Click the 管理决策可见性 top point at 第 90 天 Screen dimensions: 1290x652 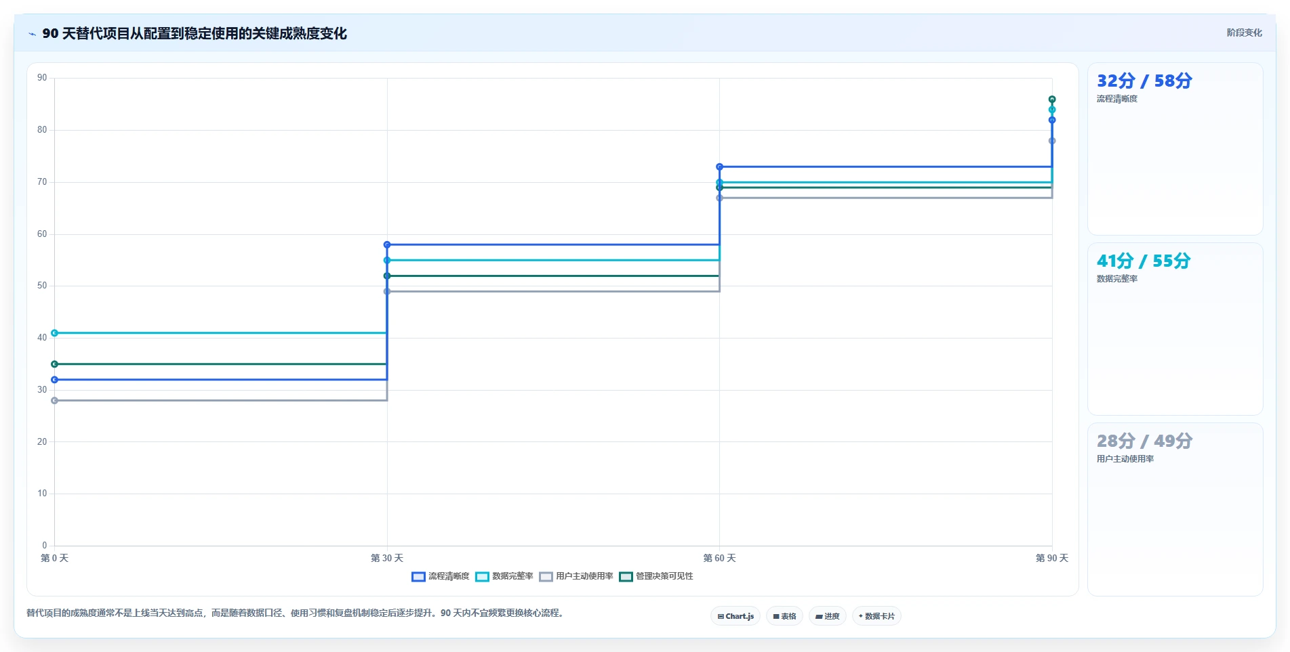click(1052, 100)
